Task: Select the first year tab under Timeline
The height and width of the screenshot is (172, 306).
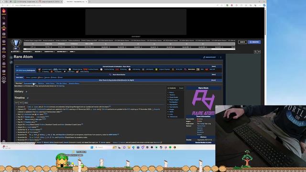Action: 17,103
